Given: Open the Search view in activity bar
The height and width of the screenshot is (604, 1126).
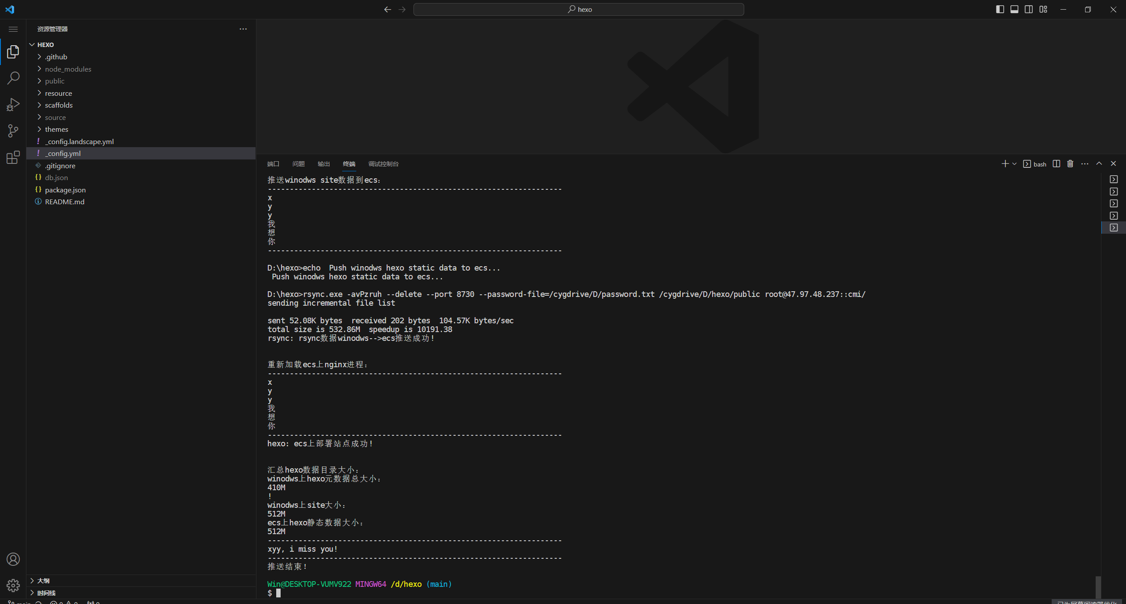Looking at the screenshot, I should pyautogui.click(x=13, y=78).
